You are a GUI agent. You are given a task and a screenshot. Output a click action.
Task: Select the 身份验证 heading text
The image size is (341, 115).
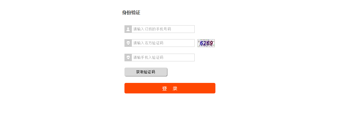(x=131, y=12)
